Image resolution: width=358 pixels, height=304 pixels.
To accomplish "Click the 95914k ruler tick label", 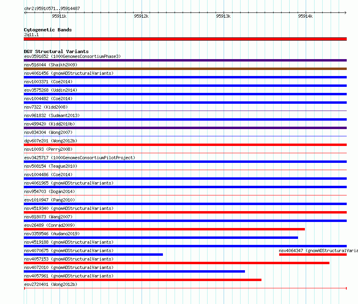I will (305, 16).
